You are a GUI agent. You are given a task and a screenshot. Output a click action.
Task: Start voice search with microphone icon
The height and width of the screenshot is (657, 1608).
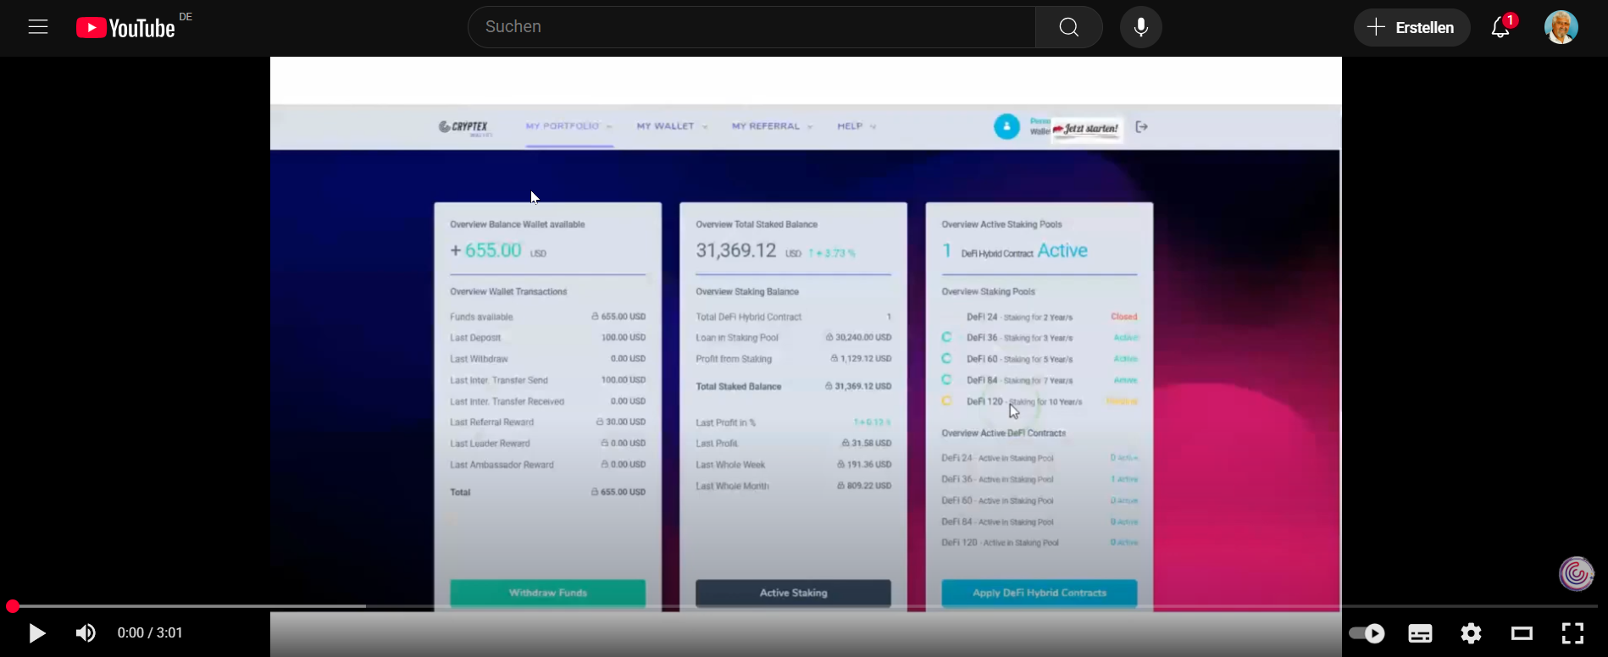pyautogui.click(x=1140, y=27)
